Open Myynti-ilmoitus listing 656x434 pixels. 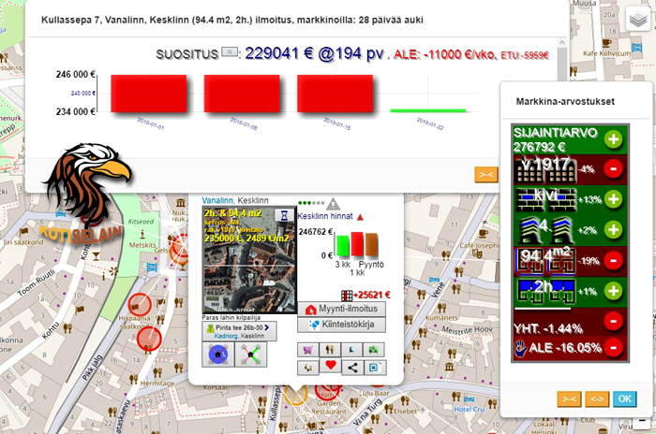pos(341,309)
